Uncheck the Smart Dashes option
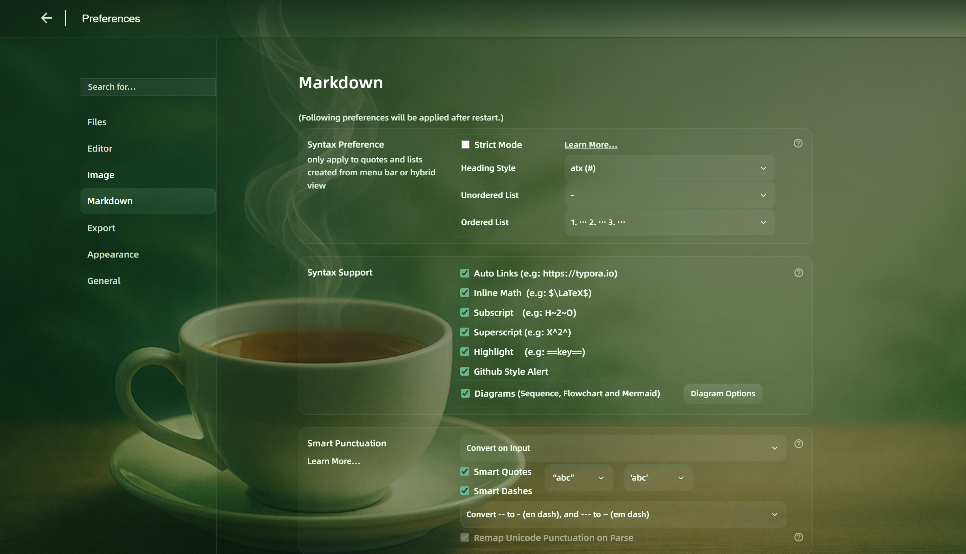Screen dimensions: 966x554 (x=464, y=491)
